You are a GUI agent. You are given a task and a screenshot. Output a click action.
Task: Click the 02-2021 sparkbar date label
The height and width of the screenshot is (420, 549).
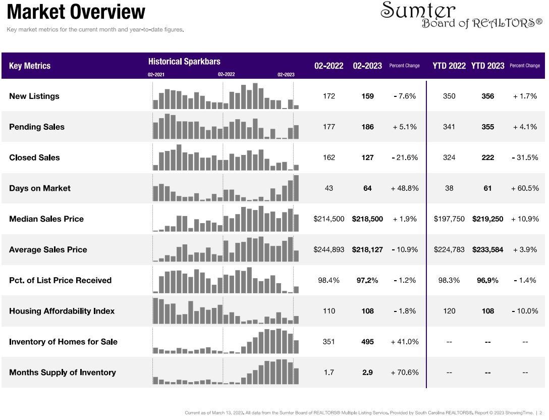(x=156, y=75)
